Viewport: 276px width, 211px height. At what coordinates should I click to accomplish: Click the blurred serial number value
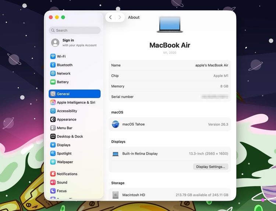[x=215, y=97]
